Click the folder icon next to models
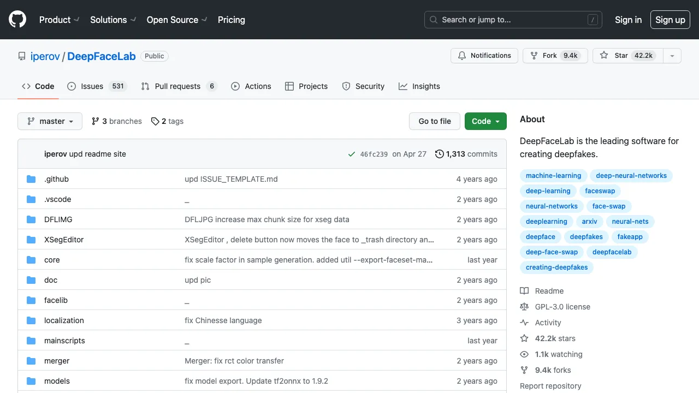Viewport: 699px width, 393px height. (31, 381)
